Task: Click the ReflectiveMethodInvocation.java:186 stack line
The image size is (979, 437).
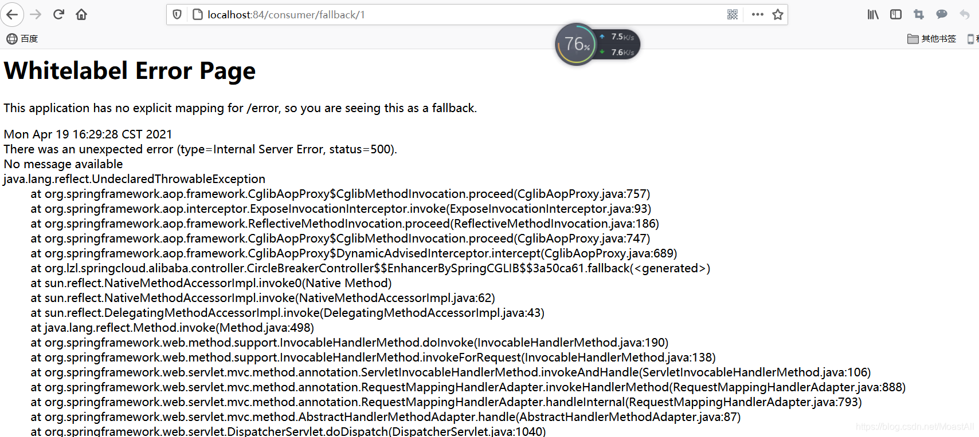Action: pyautogui.click(x=345, y=224)
